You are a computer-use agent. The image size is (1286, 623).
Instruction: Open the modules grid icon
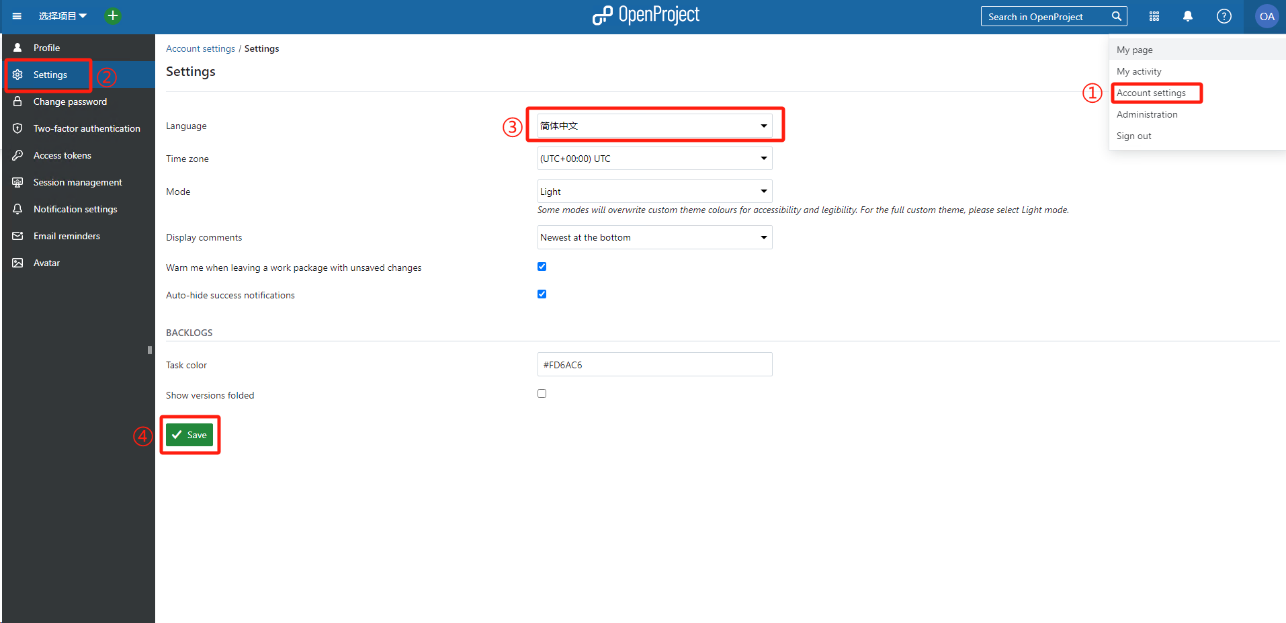click(x=1154, y=16)
